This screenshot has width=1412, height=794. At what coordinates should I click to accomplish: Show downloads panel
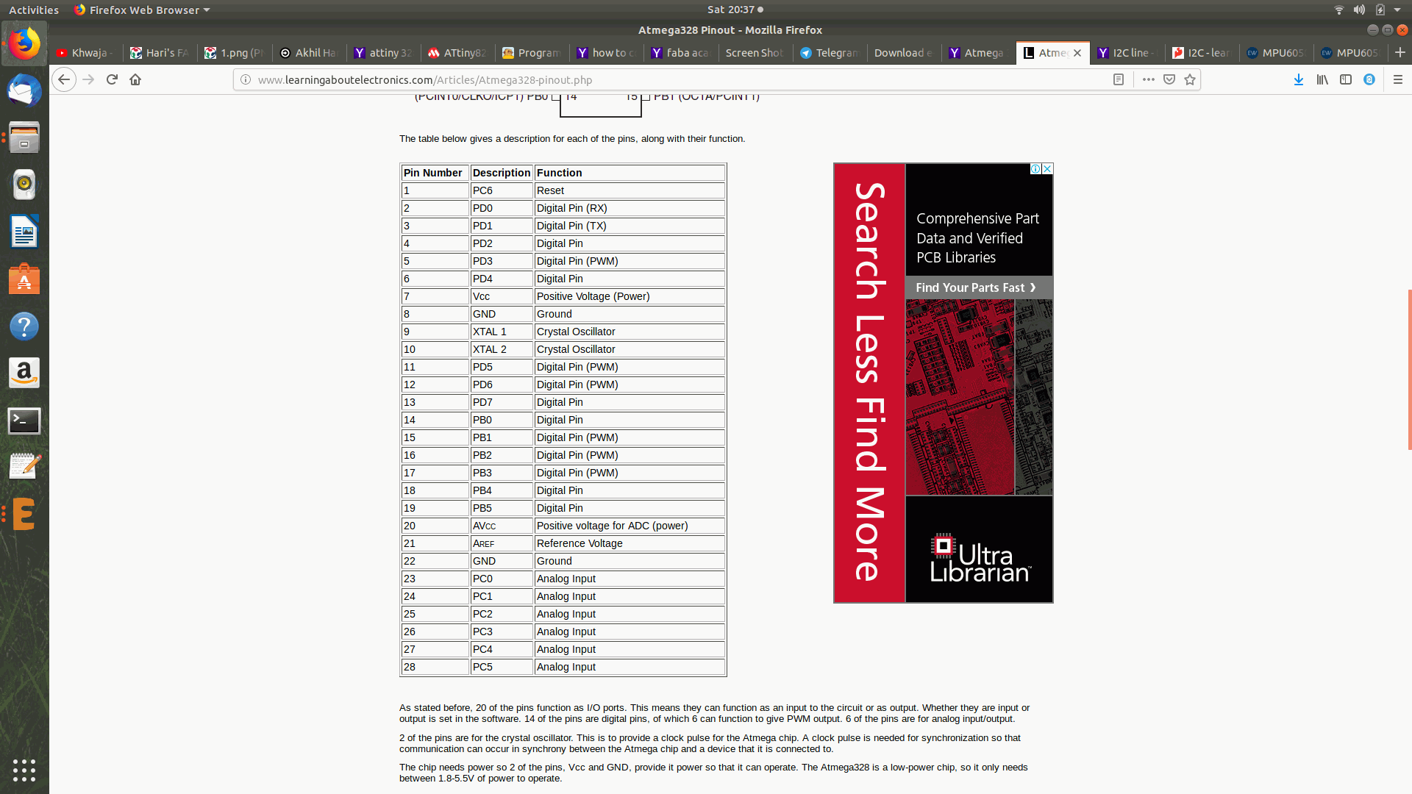1299,79
